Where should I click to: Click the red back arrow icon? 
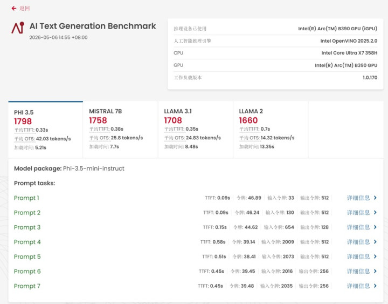point(14,9)
